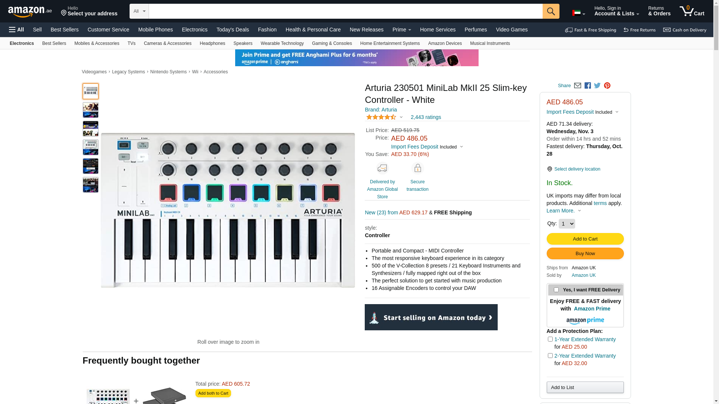Share product on Facebook

point(588,86)
